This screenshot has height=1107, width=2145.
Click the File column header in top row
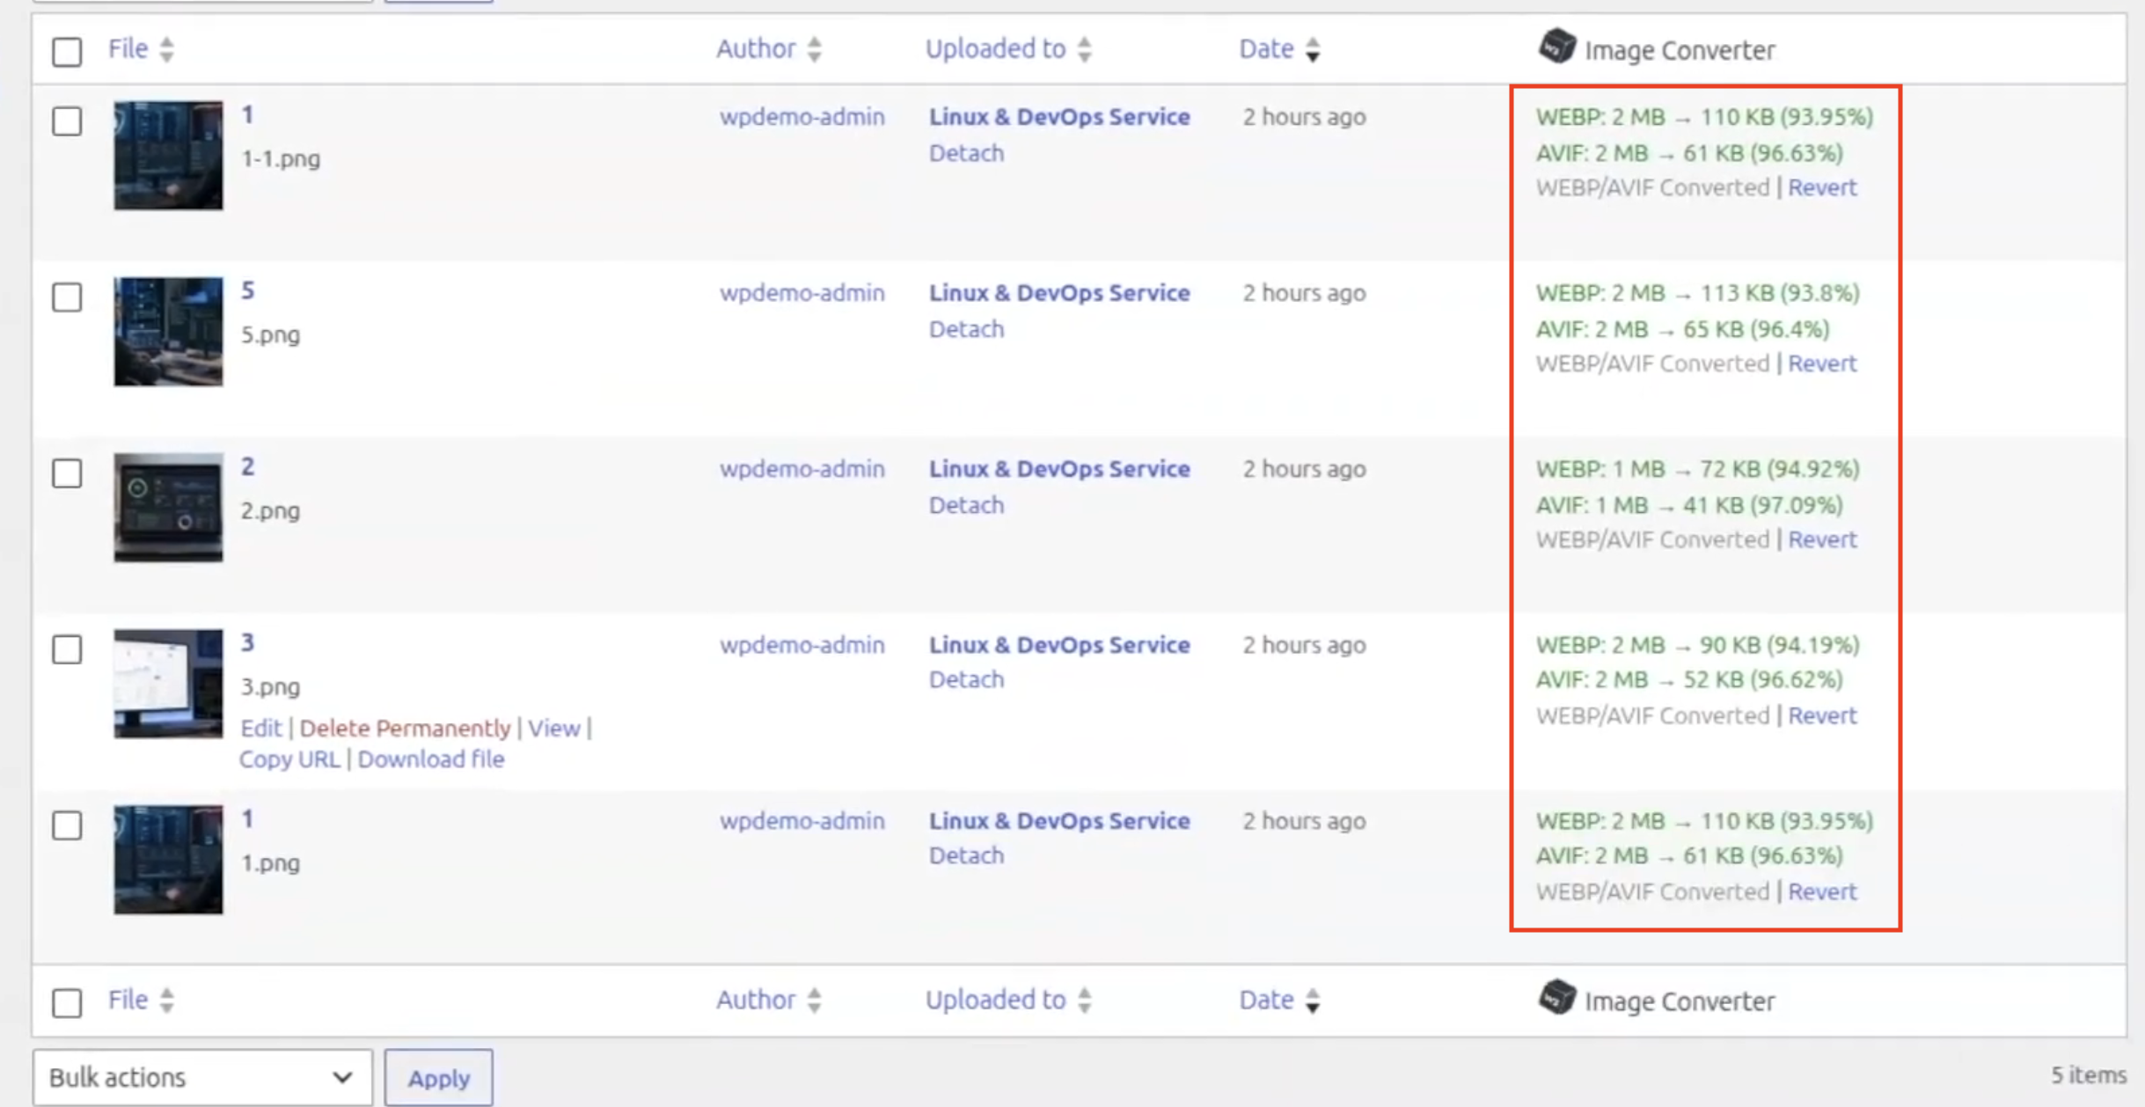point(128,49)
